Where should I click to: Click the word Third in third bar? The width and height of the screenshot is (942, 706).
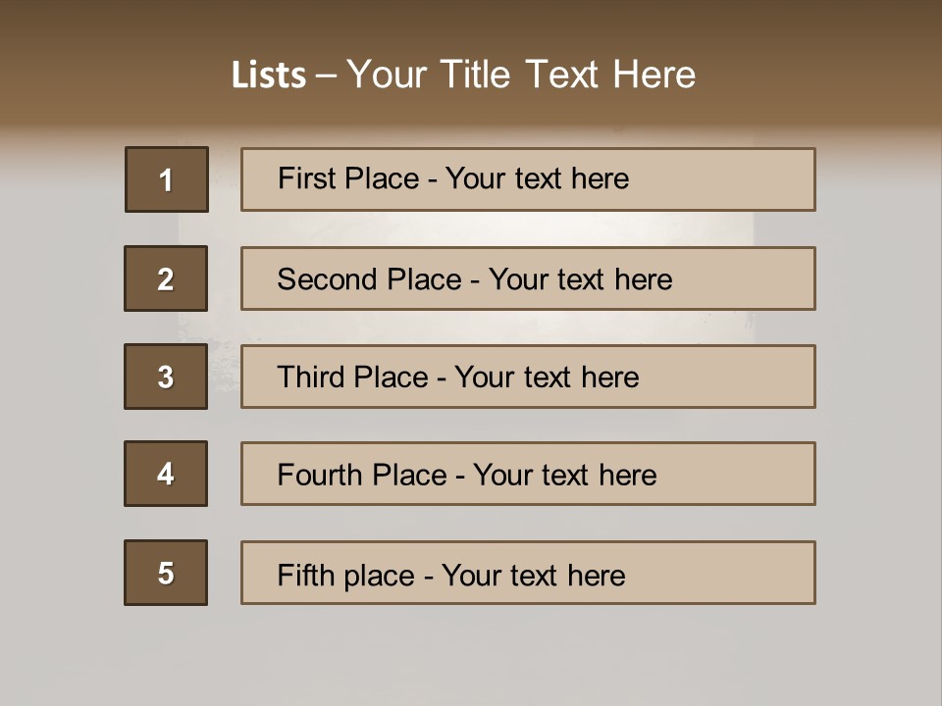pyautogui.click(x=311, y=377)
